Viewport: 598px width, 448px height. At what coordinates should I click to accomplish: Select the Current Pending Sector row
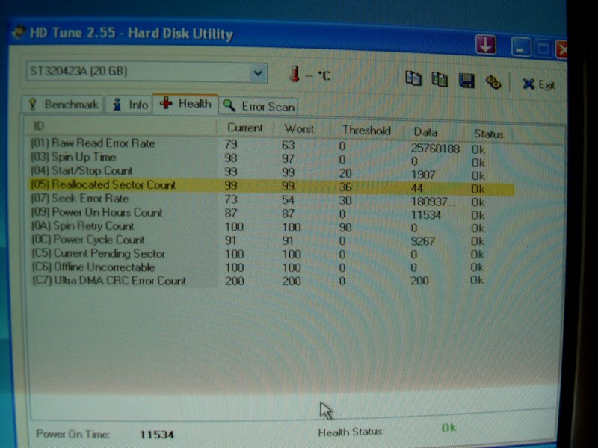[x=271, y=254]
